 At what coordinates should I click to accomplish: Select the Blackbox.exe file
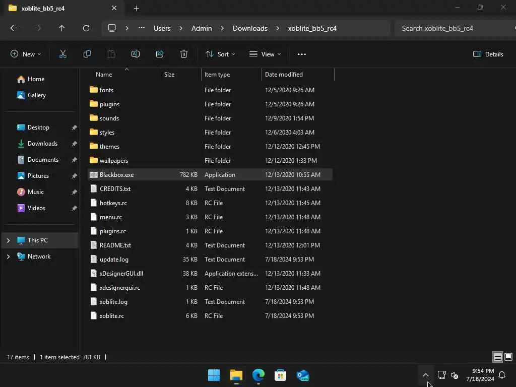210,175
